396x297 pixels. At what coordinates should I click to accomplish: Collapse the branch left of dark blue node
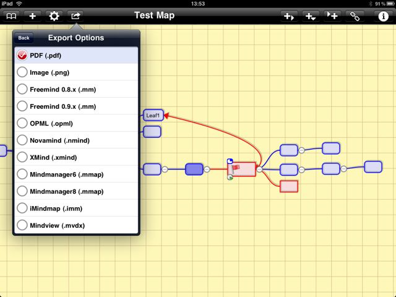[165, 170]
